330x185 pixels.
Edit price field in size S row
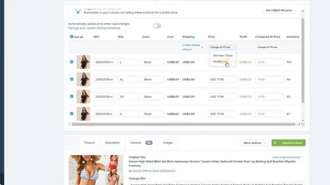222,114
